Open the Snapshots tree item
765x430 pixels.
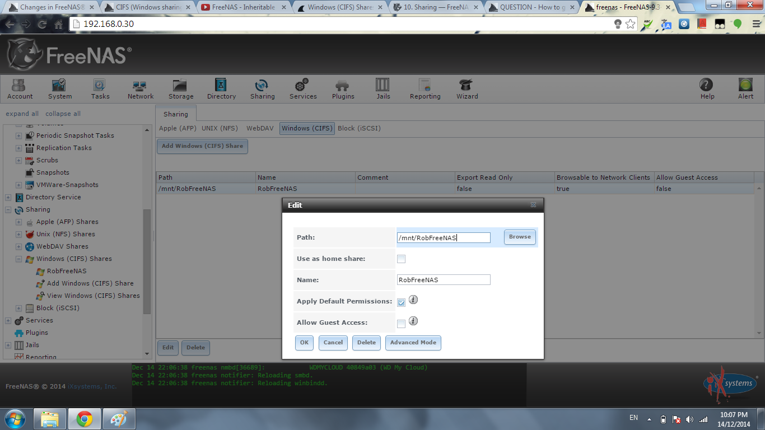(53, 172)
